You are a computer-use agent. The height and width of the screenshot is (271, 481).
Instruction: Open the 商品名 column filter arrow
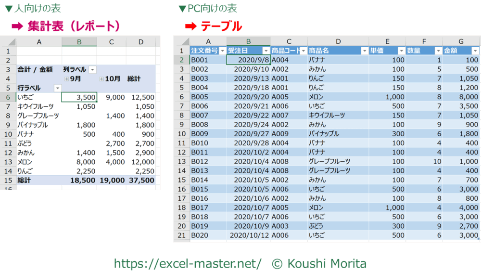pos(364,51)
